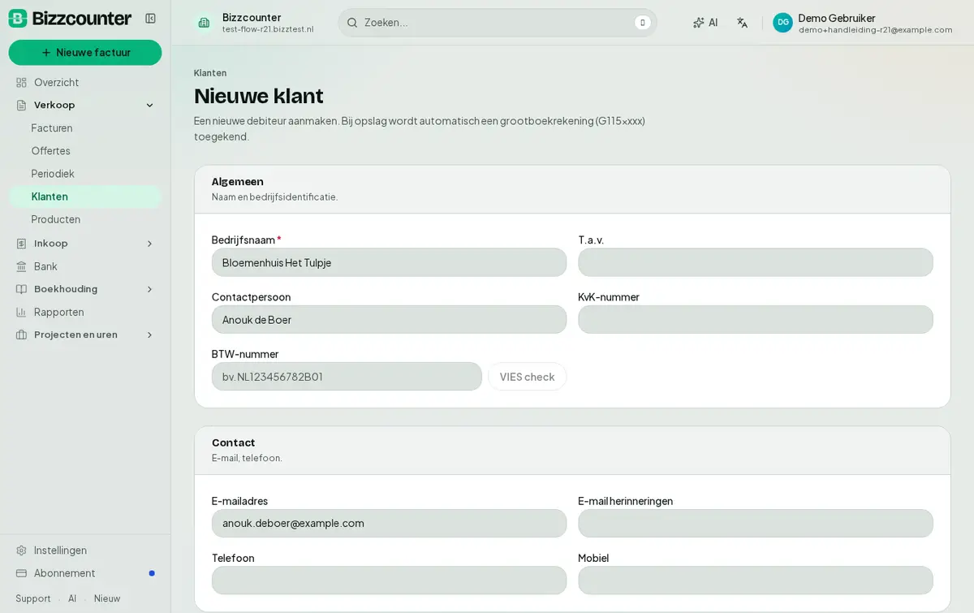
Task: Click the language translate icon
Action: 742,23
